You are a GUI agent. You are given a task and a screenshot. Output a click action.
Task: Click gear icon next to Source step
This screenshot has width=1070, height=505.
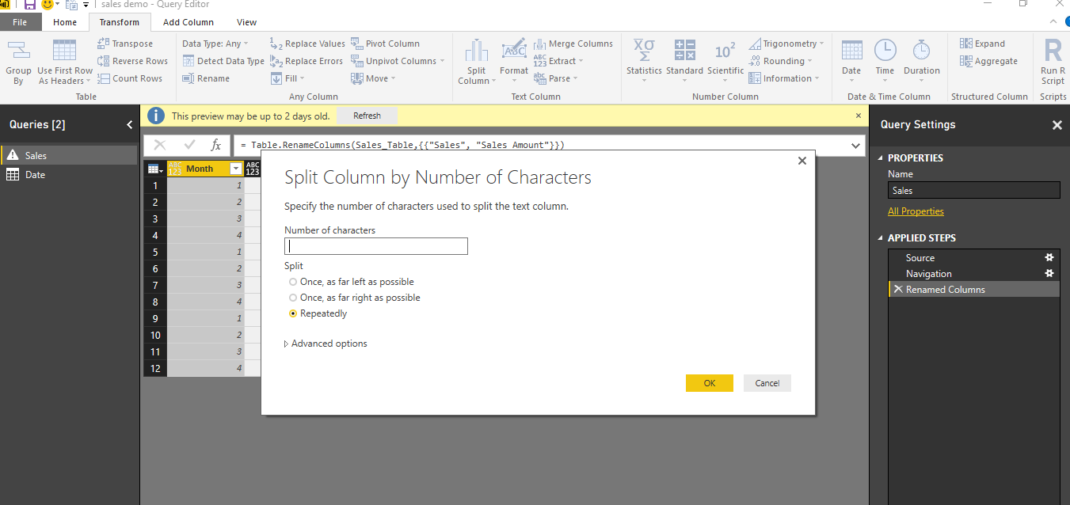[x=1049, y=257]
